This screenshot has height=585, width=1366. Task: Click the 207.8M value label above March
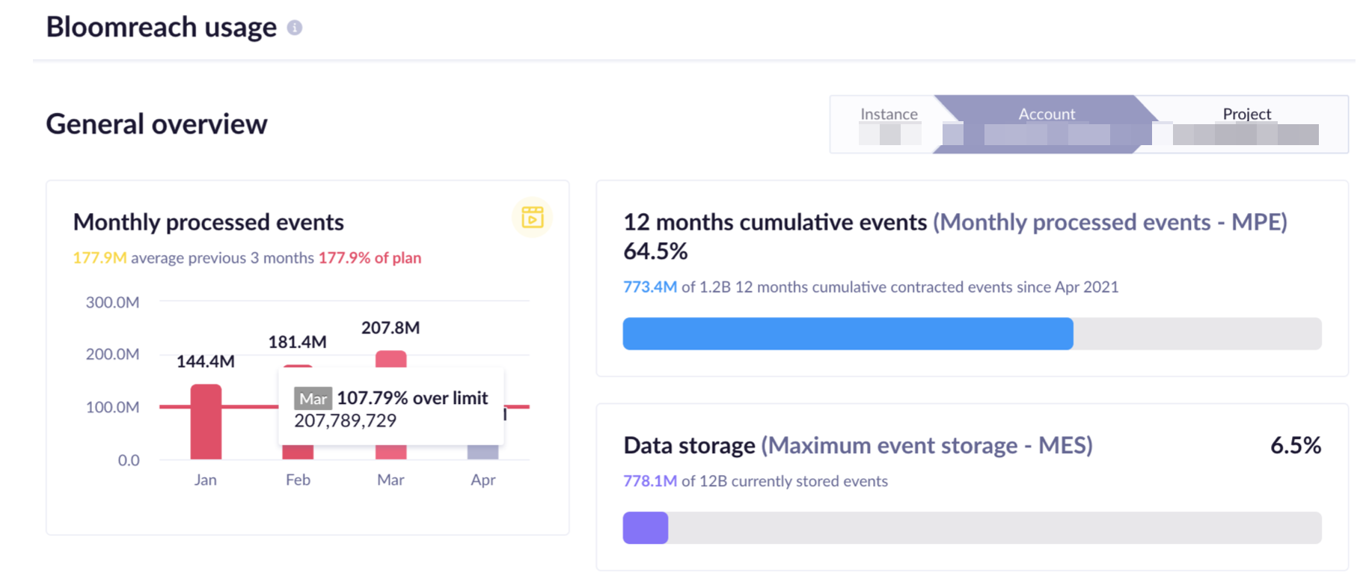(390, 328)
